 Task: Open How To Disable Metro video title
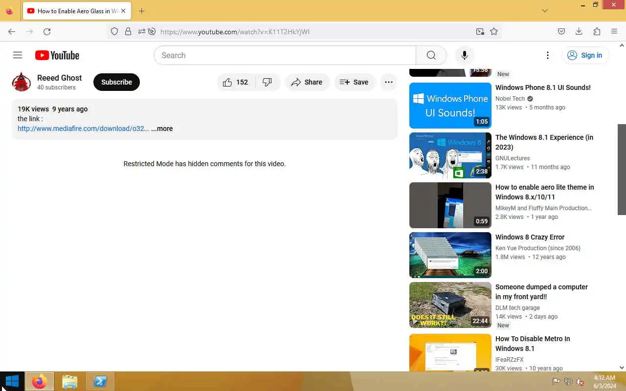pos(533,344)
